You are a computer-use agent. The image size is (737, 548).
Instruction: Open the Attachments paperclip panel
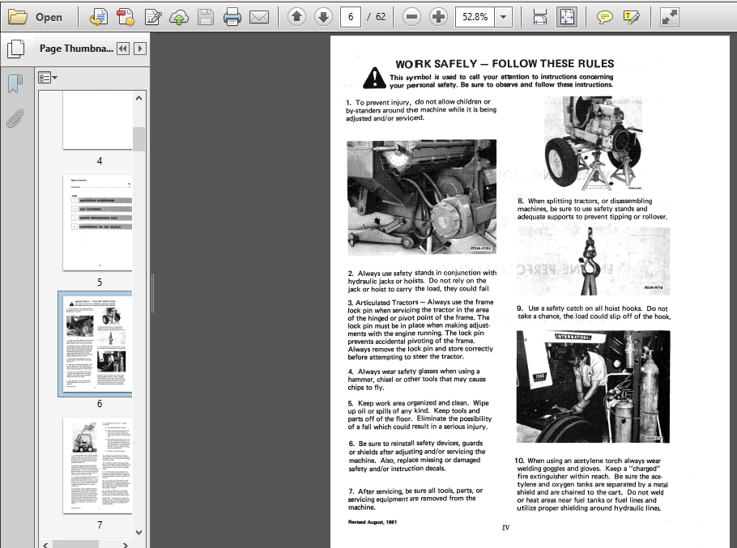tap(15, 119)
